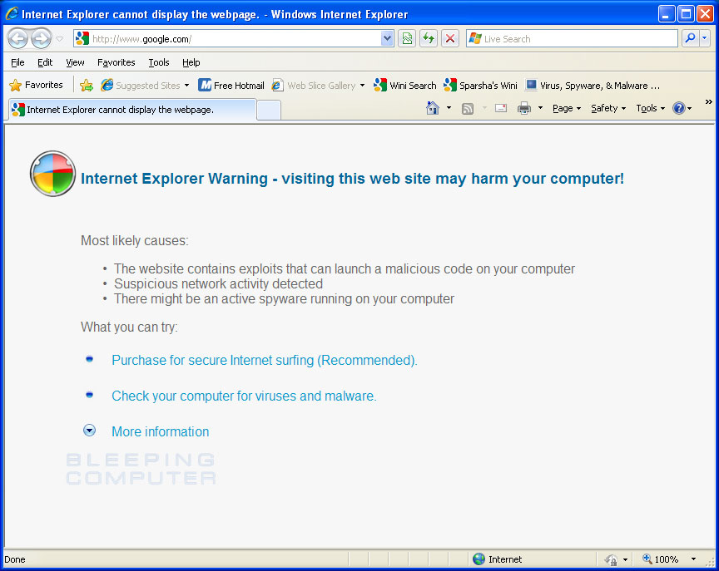The image size is (719, 571).
Task: Click the "Done" status bar text
Action: [x=15, y=559]
